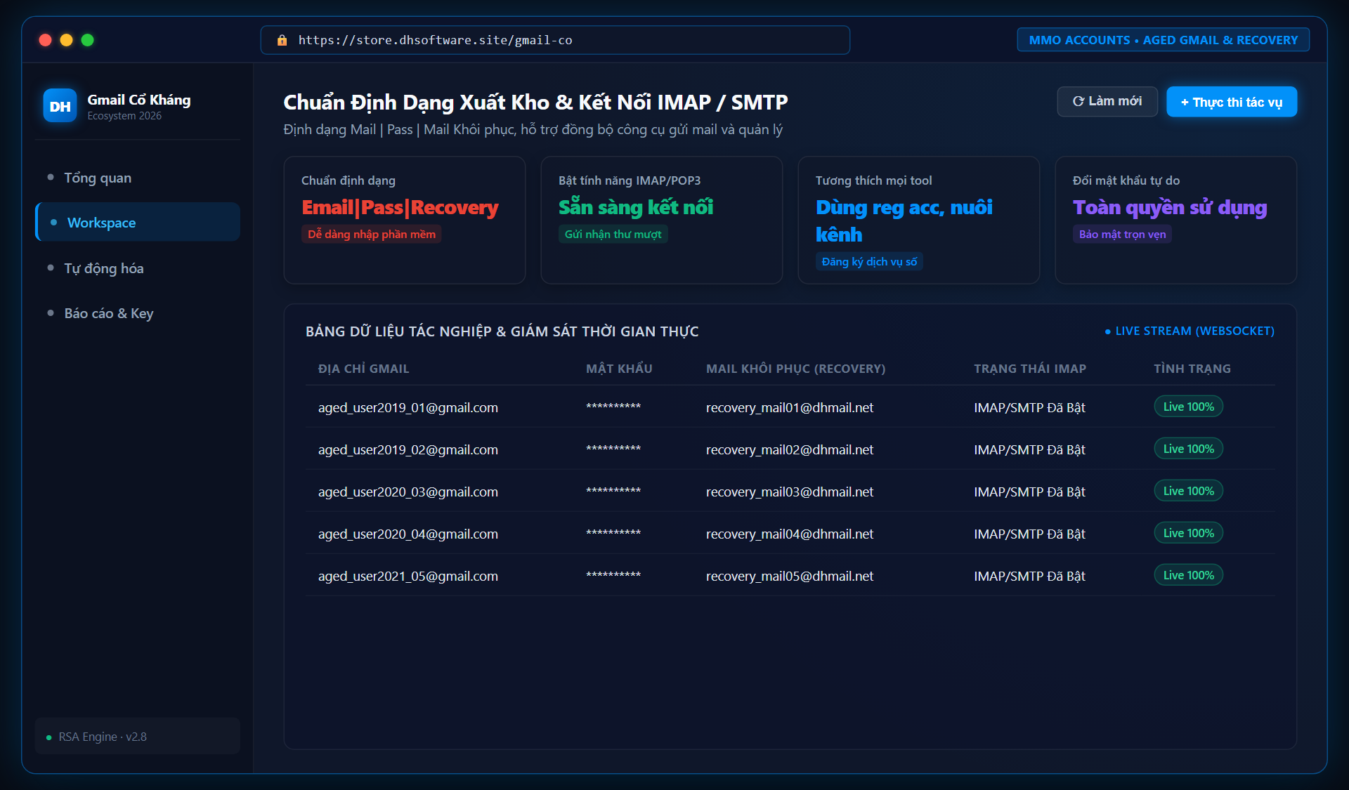This screenshot has height=790, width=1349.
Task: Click the Đăng ký dịch vụ số tag
Action: (x=869, y=261)
